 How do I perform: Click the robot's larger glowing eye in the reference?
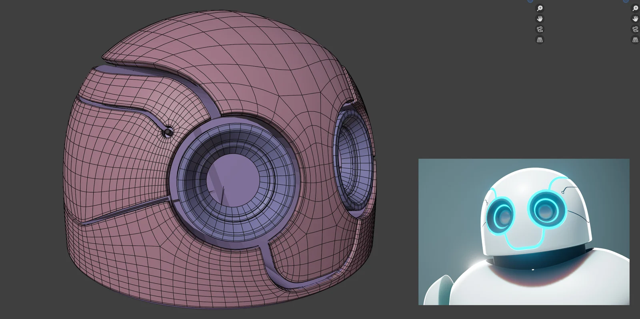[544, 208]
